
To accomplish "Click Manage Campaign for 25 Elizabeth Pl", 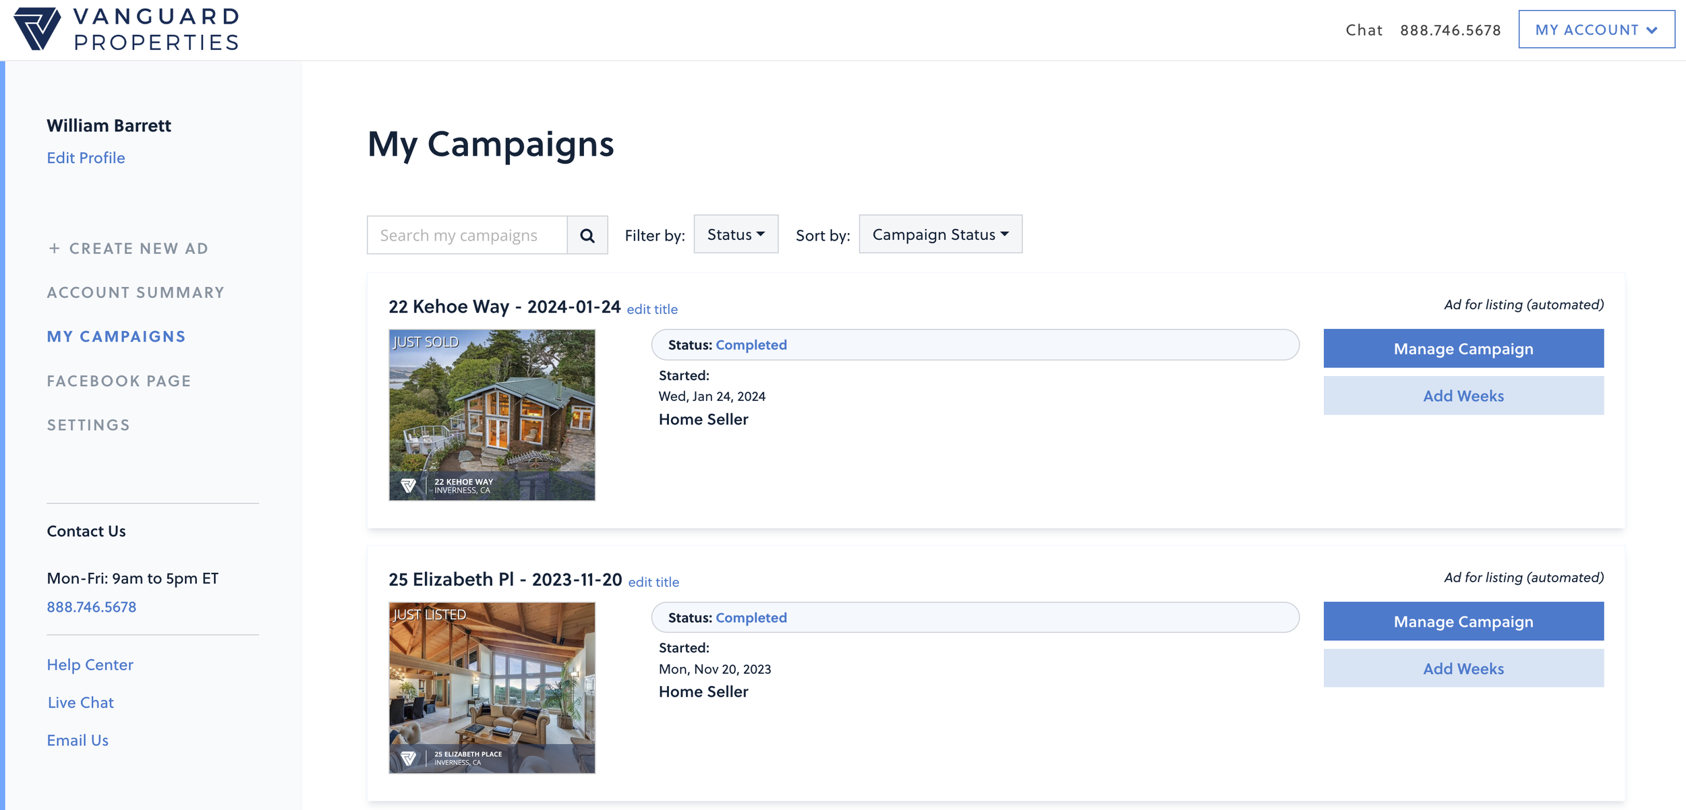I will click(1463, 621).
